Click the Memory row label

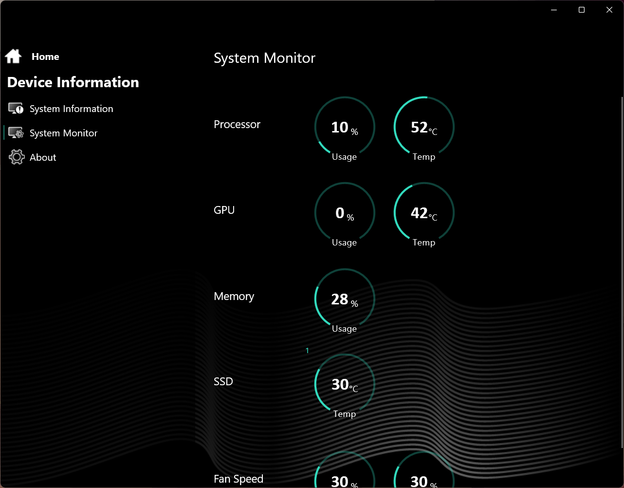click(234, 297)
